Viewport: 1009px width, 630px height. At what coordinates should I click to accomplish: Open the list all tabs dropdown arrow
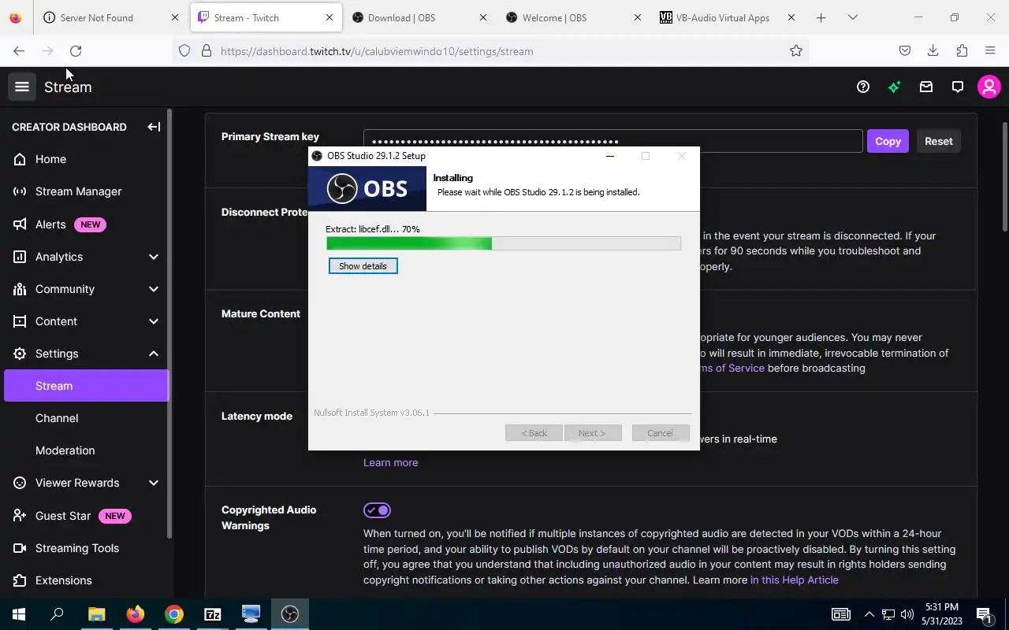[x=852, y=17]
